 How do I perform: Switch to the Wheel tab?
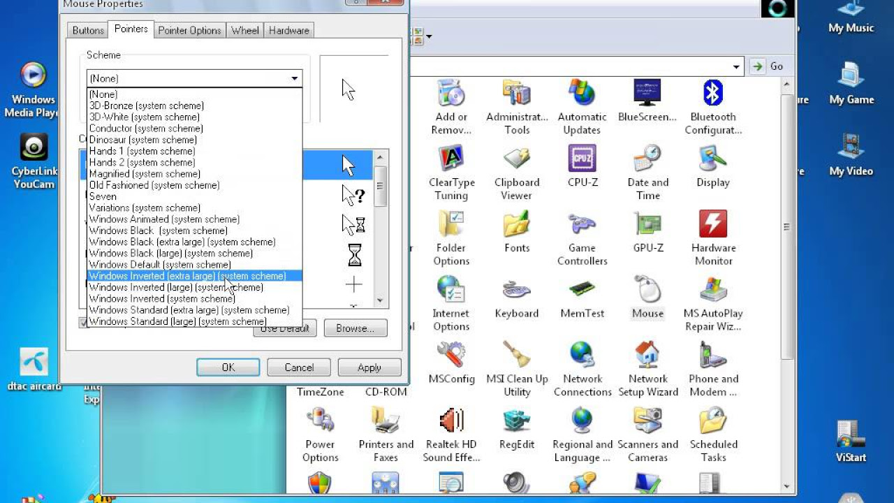point(245,30)
